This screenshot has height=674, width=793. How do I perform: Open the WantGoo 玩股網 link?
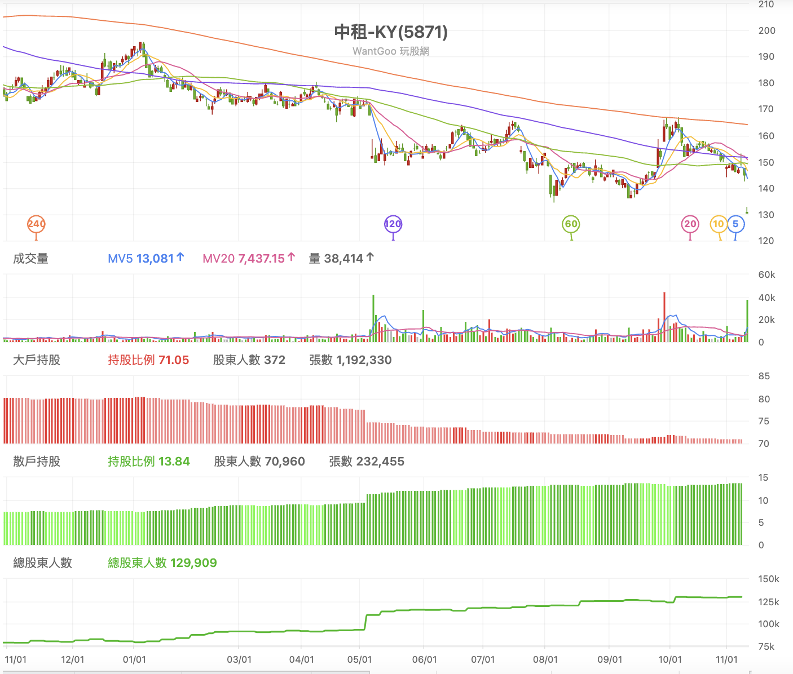[391, 51]
